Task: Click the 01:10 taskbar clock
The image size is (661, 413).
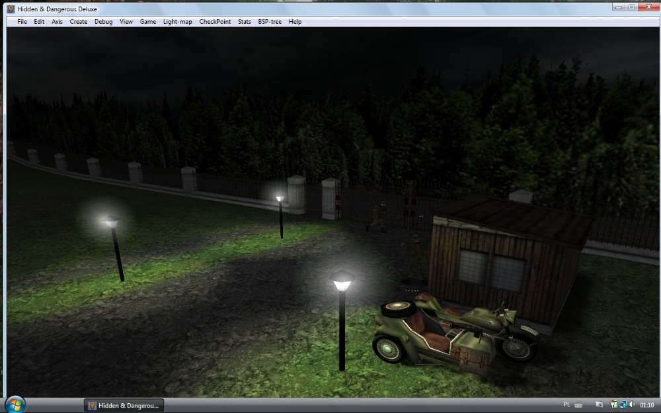Action: pos(647,405)
